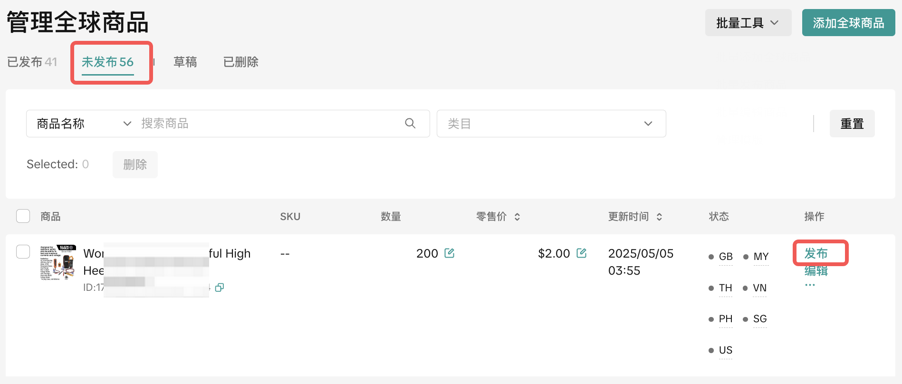
Task: Click the 管理全球商品 page title
Action: [x=78, y=22]
